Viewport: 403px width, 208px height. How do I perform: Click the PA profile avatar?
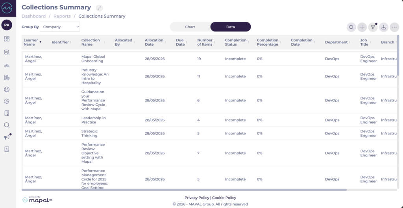(x=7, y=25)
